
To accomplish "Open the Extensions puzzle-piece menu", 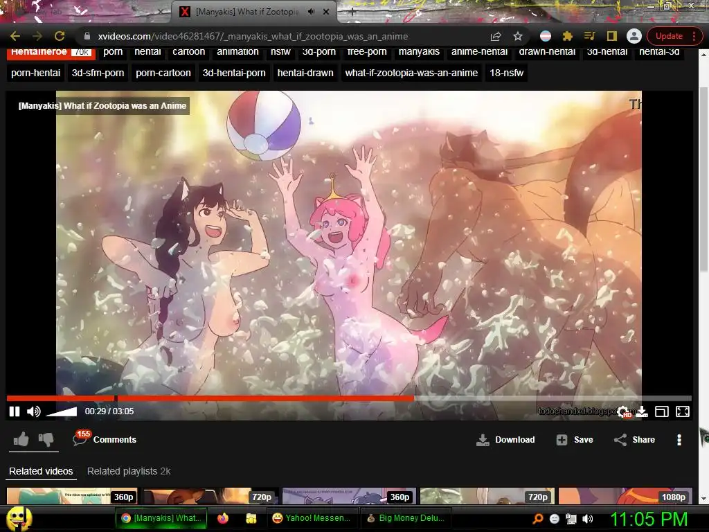I will (568, 36).
